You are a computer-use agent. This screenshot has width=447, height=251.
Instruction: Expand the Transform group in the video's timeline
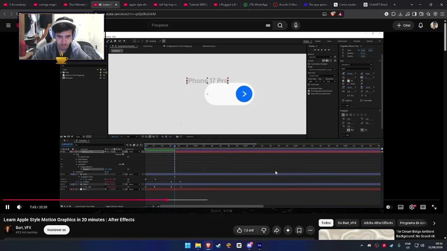click(74, 172)
